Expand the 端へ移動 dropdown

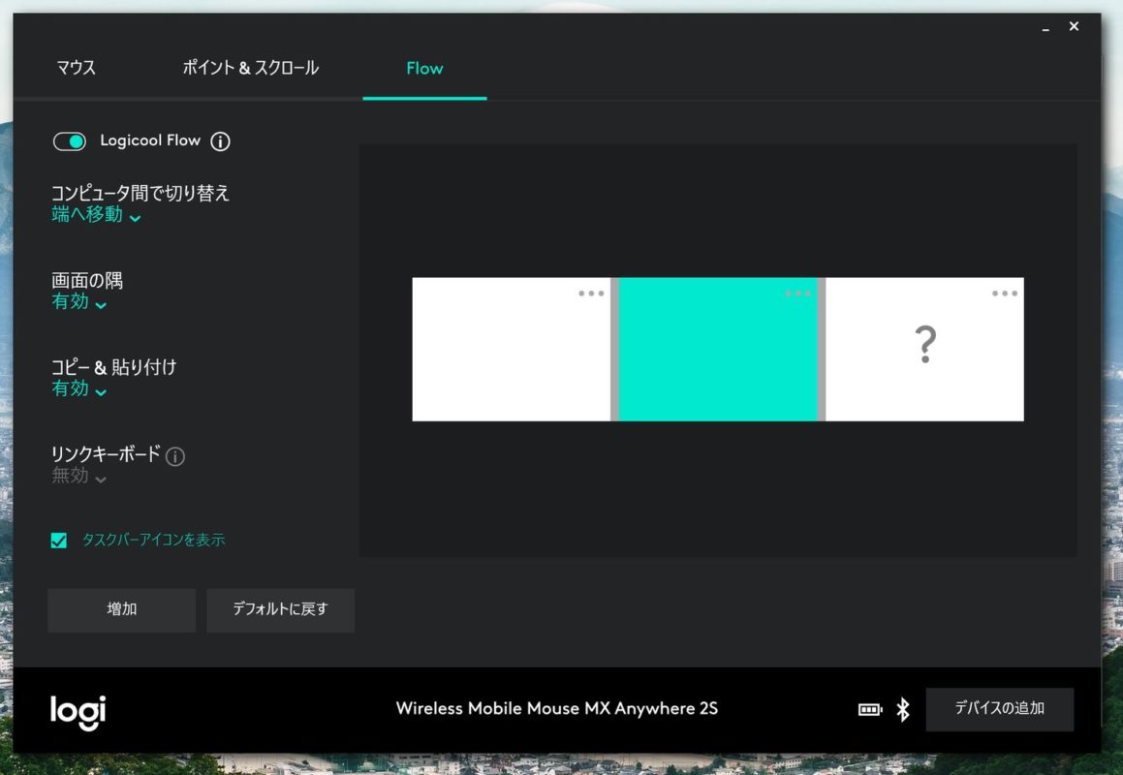(x=96, y=214)
